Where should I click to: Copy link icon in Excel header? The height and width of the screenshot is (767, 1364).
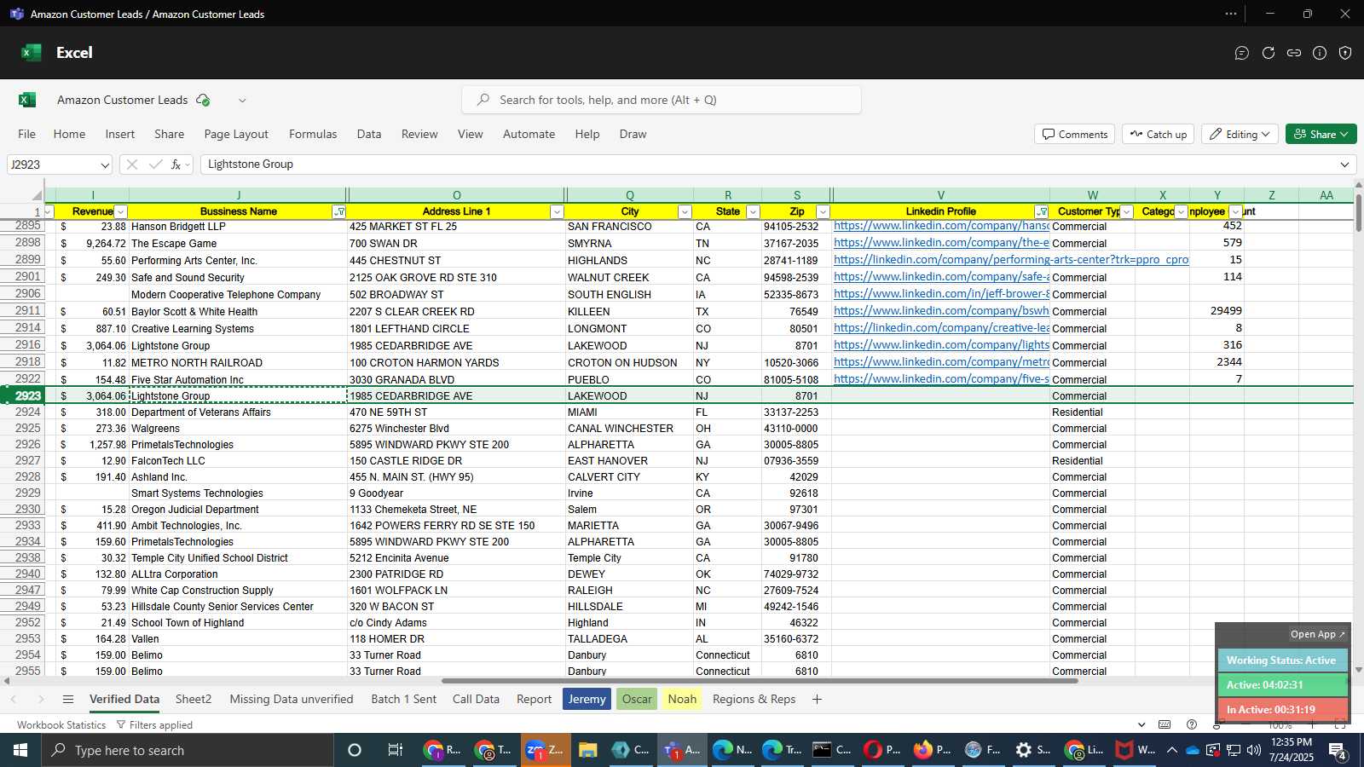tap(1294, 53)
